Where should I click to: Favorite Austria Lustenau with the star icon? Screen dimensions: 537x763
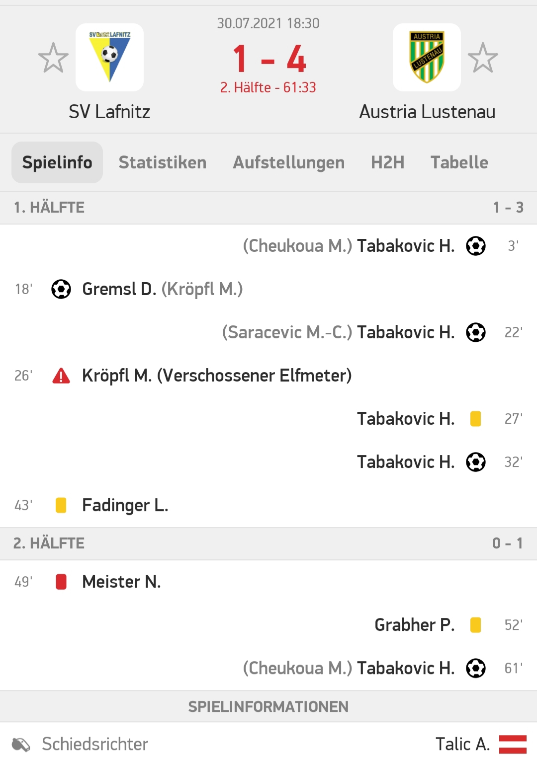point(483,58)
